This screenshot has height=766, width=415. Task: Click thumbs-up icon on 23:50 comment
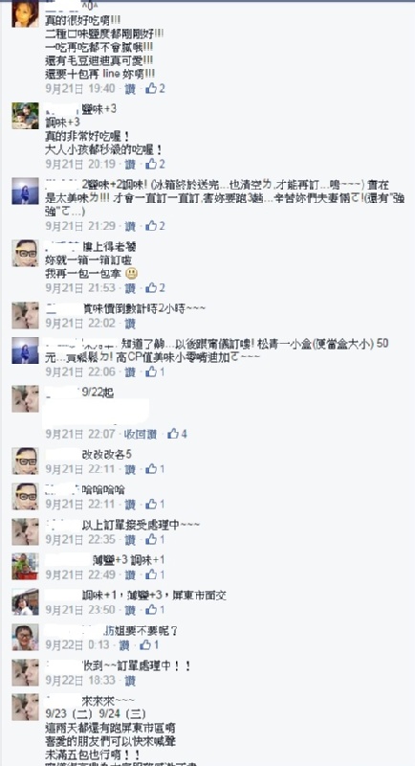(x=151, y=610)
